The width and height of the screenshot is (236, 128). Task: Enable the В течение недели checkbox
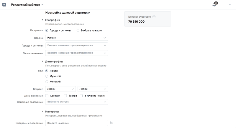click(x=81, y=96)
